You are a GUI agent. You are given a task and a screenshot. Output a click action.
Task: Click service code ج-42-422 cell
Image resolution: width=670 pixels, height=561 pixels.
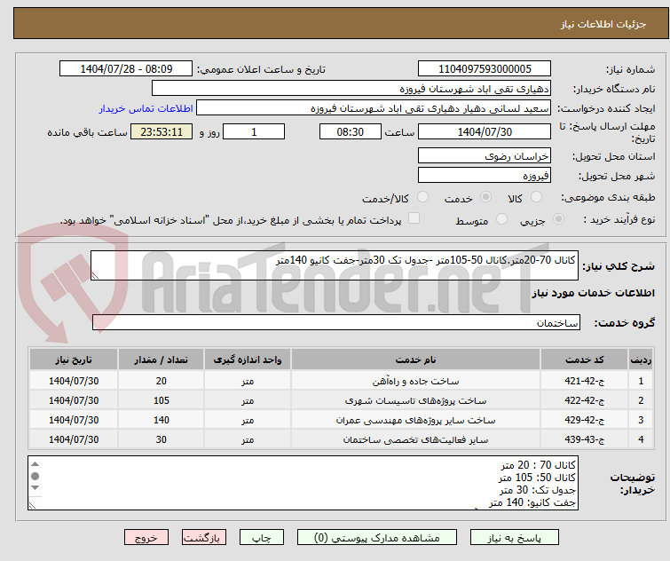click(x=584, y=400)
